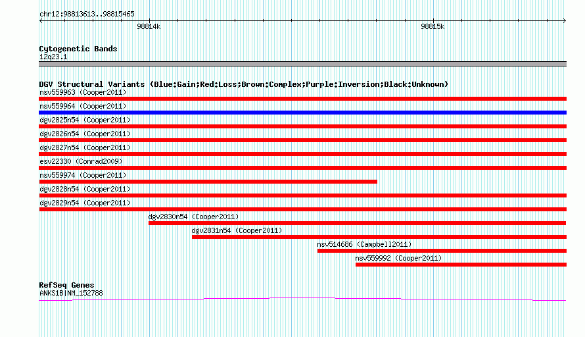Click the ANKS1B|NM_152788 gene label

coord(71,294)
